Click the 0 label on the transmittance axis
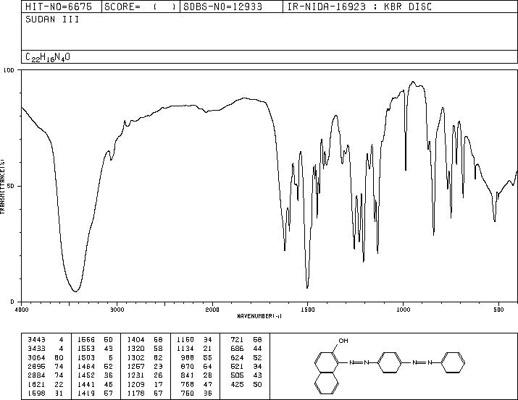This screenshot has width=518, height=400. [12, 302]
